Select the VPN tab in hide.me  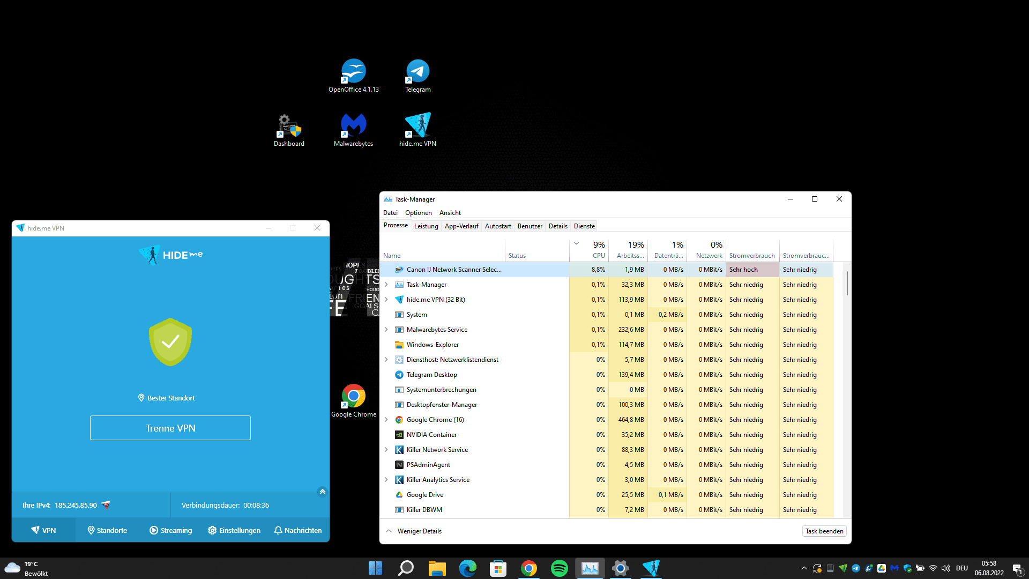[43, 530]
